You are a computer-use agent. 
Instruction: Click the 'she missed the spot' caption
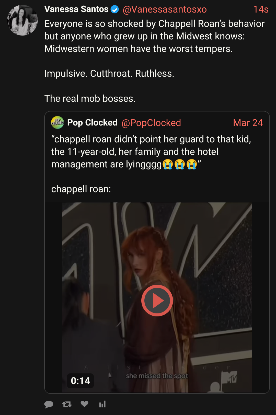(x=157, y=376)
